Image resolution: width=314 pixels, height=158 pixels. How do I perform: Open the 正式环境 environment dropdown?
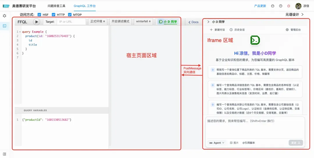[97, 21]
